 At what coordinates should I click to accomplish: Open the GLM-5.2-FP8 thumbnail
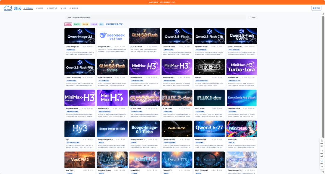click(144, 98)
